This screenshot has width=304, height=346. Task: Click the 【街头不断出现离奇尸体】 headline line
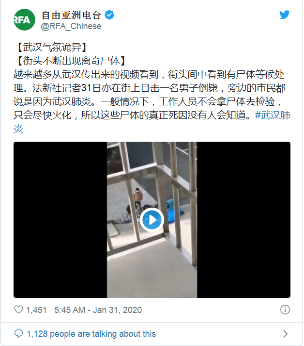(x=71, y=61)
